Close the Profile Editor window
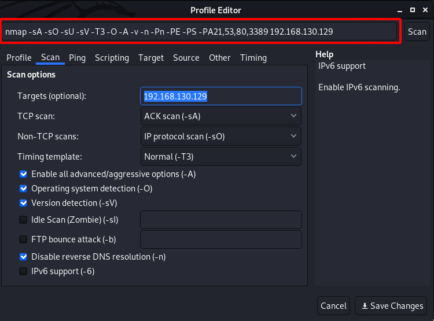 pyautogui.click(x=425, y=10)
